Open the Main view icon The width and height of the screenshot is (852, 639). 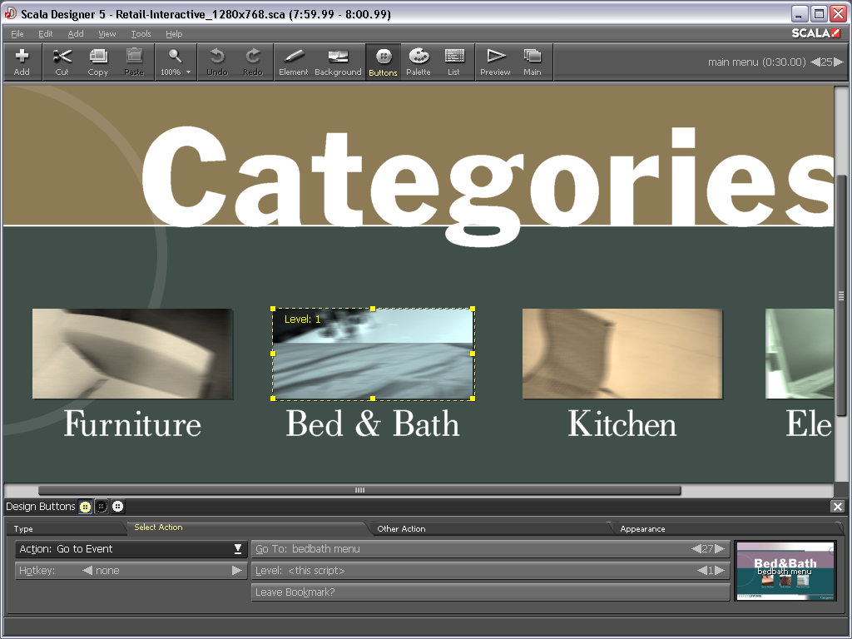532,62
